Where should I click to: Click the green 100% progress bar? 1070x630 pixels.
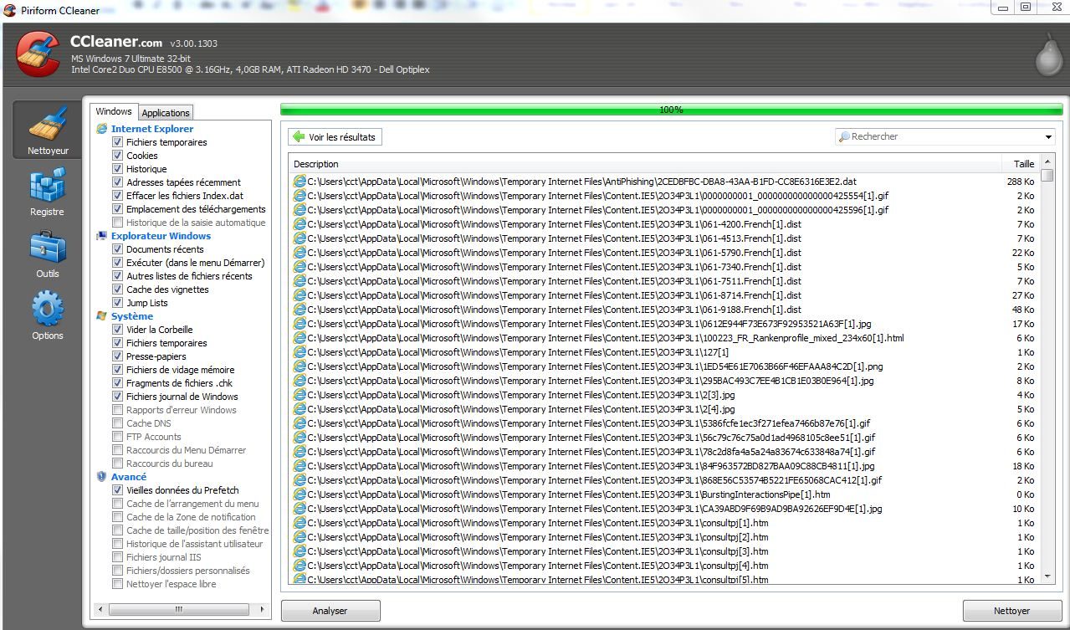coord(671,110)
